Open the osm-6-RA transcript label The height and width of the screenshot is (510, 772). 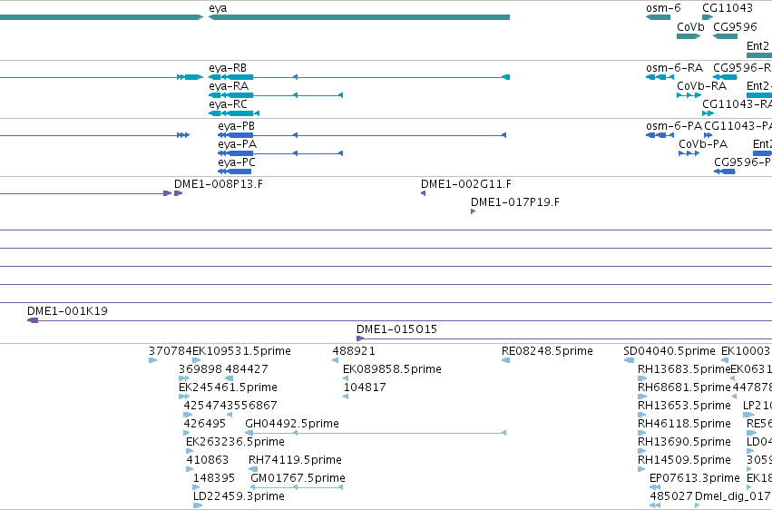click(x=674, y=67)
